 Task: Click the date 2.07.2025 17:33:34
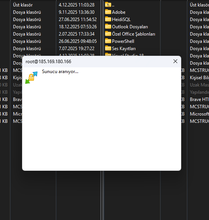pyautogui.click(x=77, y=34)
